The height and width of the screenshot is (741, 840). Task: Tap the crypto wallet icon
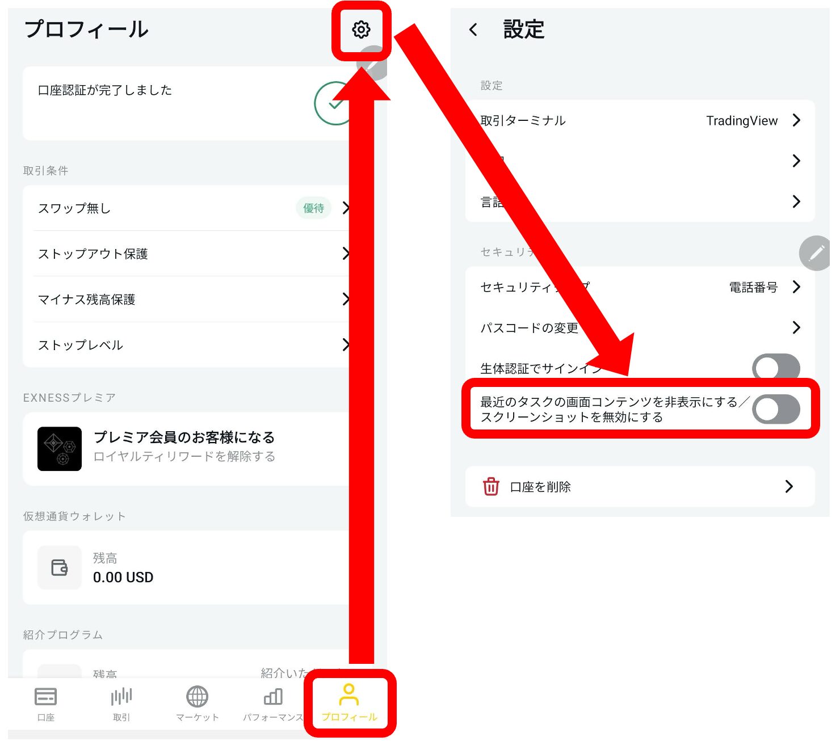(x=60, y=567)
